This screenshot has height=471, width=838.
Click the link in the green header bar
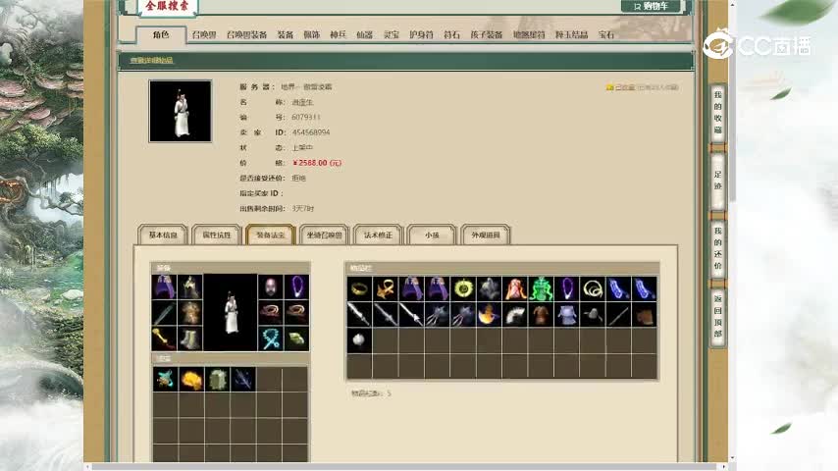(x=152, y=61)
